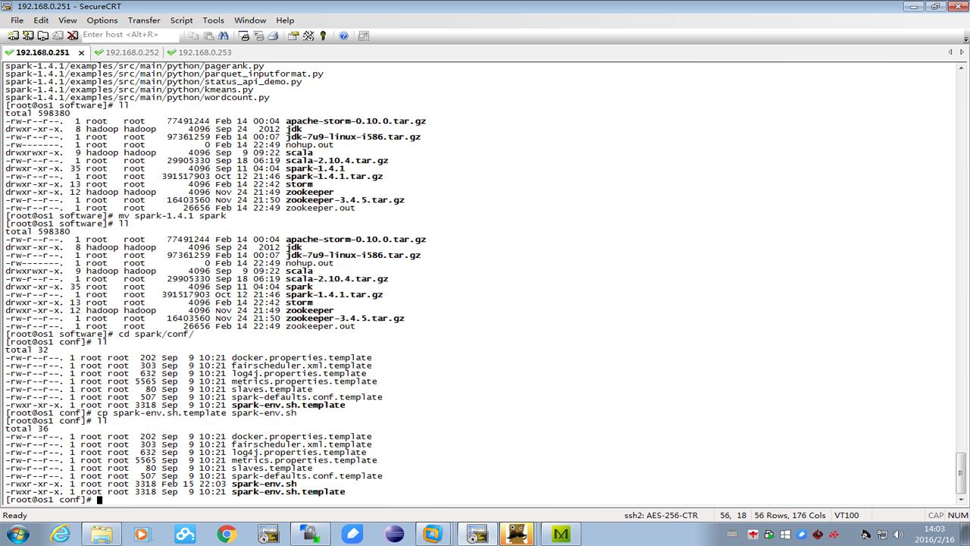The image size is (970, 546).
Task: Open the View menu
Action: [67, 20]
